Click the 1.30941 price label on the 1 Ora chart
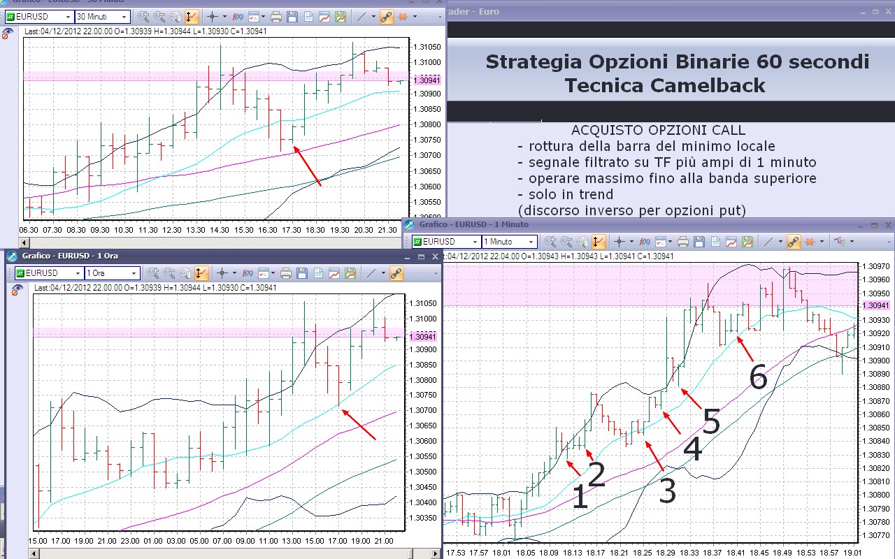This screenshot has width=895, height=559. (424, 337)
